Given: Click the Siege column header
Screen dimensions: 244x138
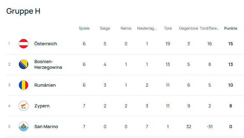Looking at the screenshot, I should (105, 28).
